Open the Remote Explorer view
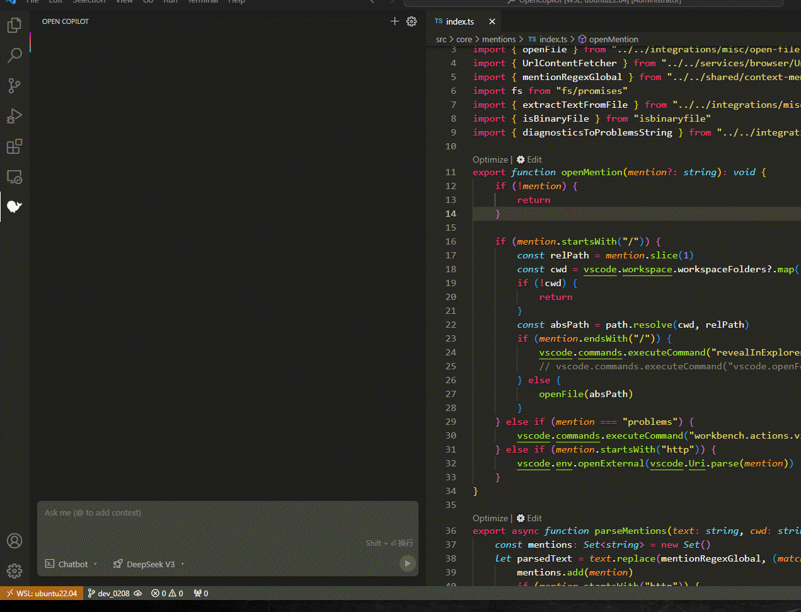Screen dimensions: 801x612 (14, 177)
